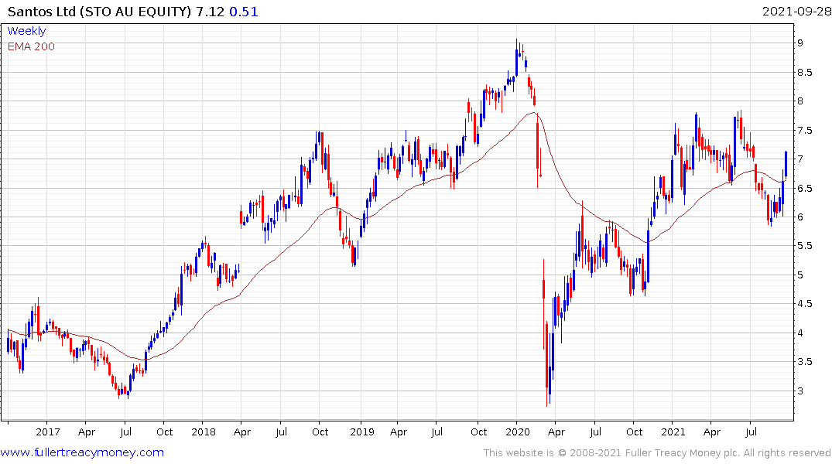Click the 2018 x-axis label
Screen dimensions: 832x464
pyautogui.click(x=204, y=432)
